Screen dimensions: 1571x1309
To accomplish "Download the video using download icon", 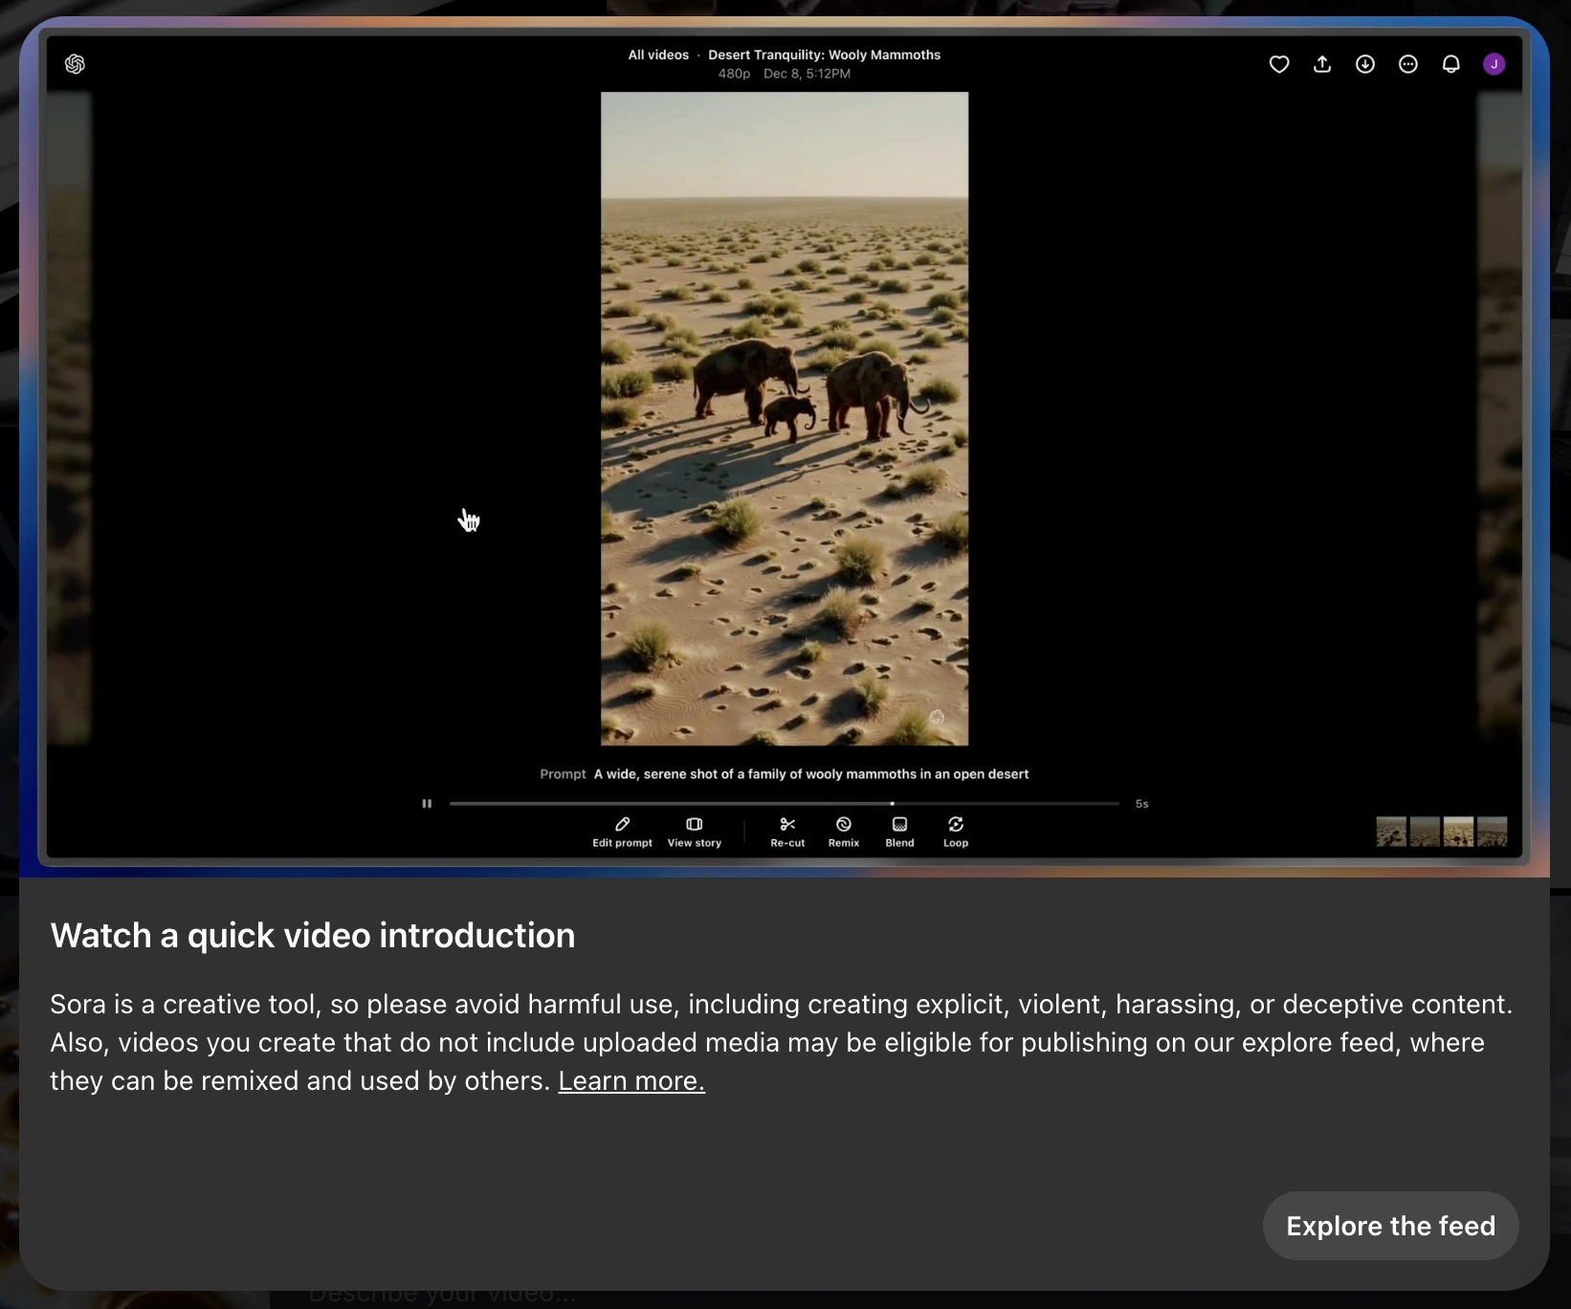I will coord(1365,64).
